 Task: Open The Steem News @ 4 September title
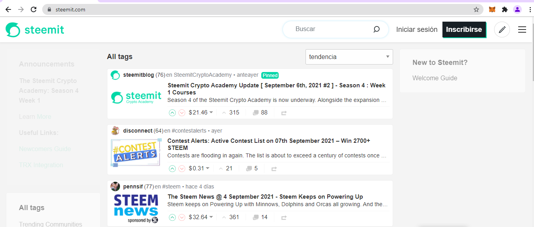[265, 197]
